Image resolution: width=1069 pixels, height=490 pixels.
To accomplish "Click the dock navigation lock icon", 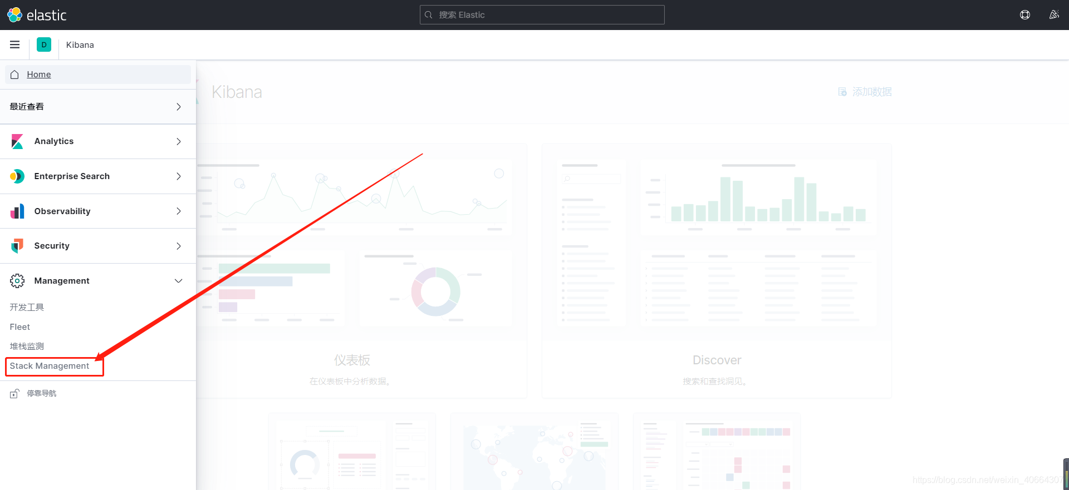I will (14, 394).
